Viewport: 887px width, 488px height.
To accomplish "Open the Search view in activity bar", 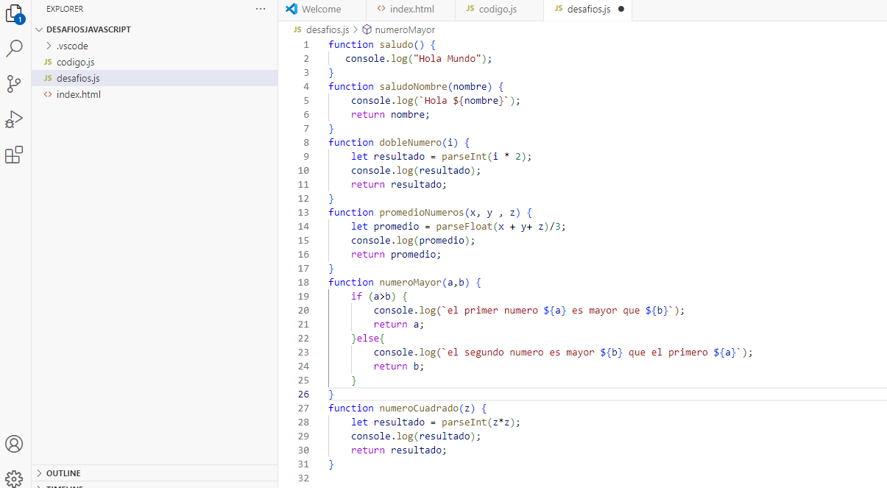I will [15, 49].
